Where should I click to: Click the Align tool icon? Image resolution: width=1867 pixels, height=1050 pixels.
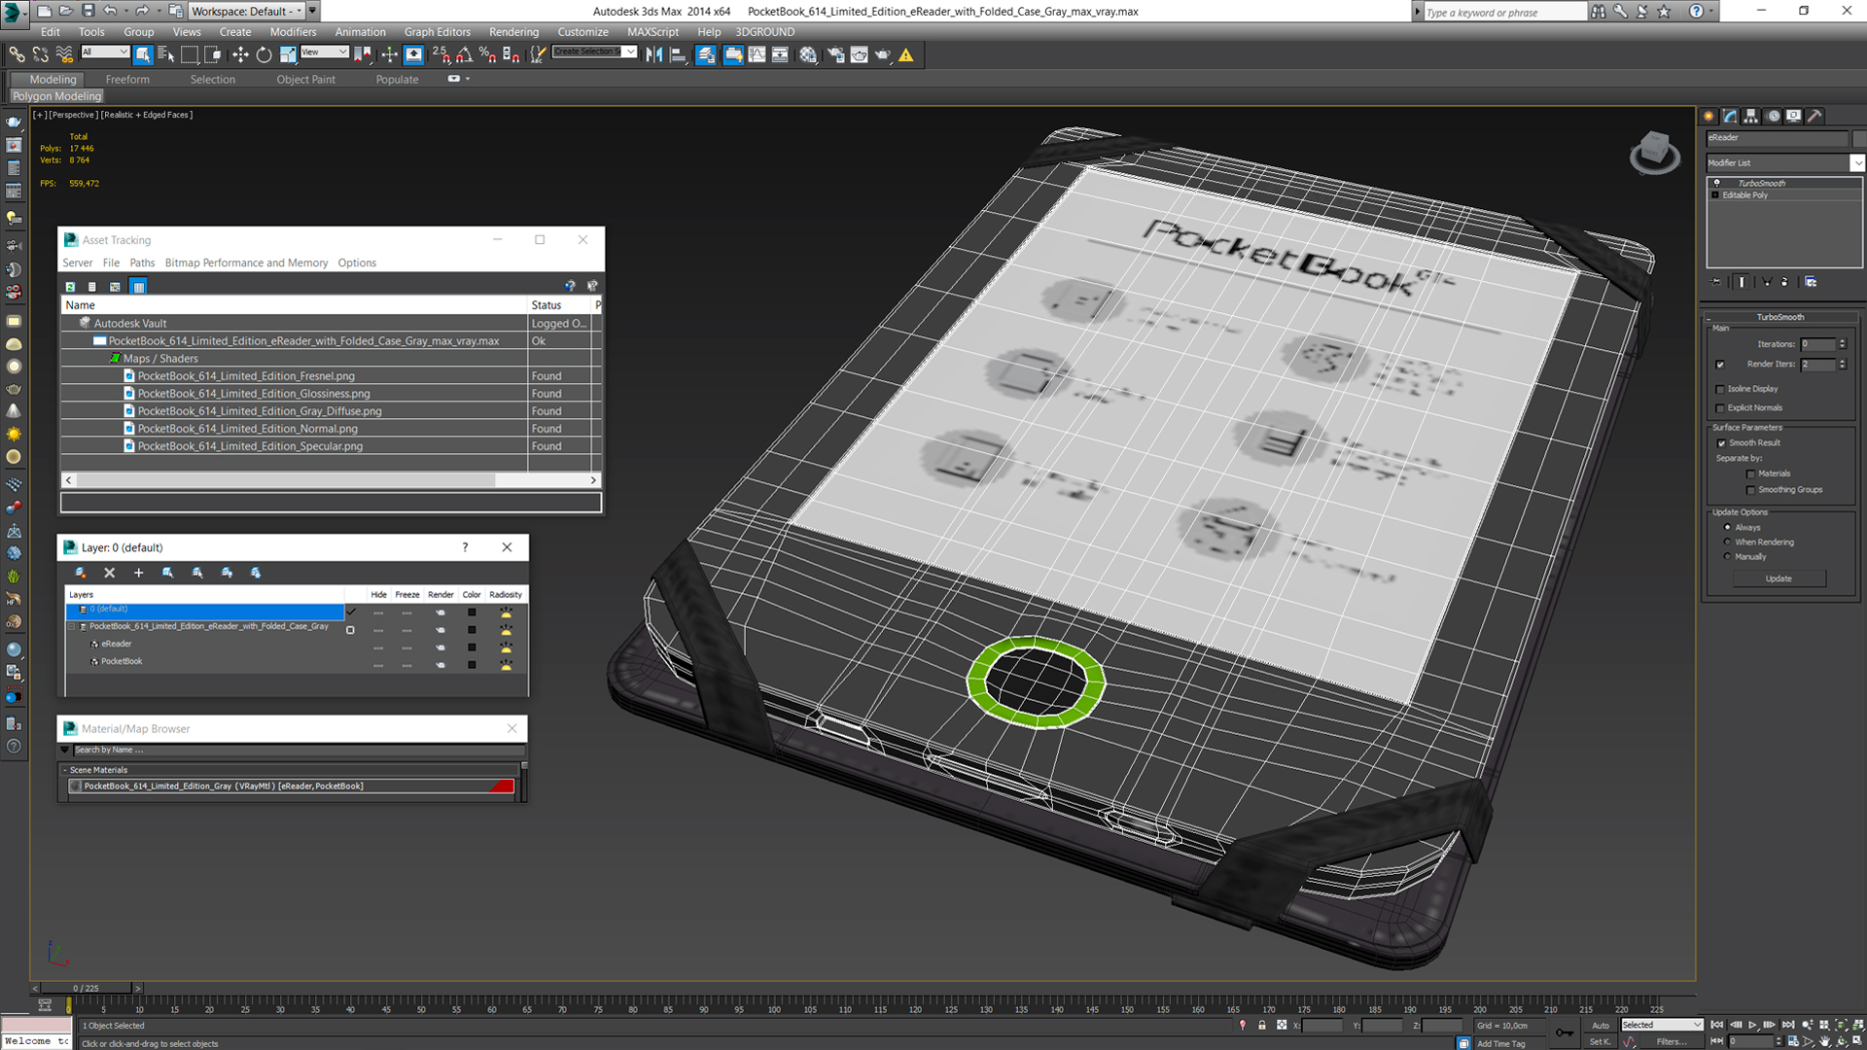678,54
